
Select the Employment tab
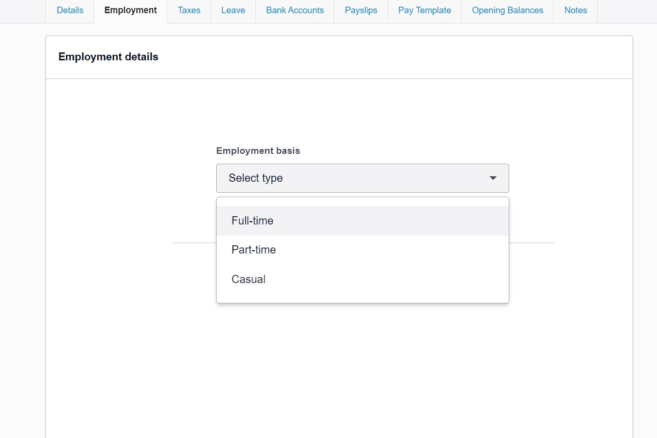[130, 10]
